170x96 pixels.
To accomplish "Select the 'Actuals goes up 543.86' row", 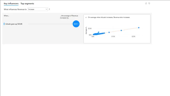I will (x=42, y=24).
